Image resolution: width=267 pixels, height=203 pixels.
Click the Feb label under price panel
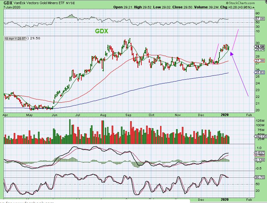[x=249, y=115]
